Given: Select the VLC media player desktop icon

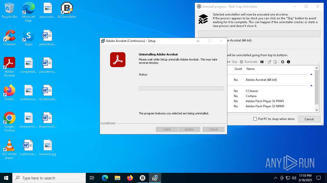Looking at the screenshot, I should [x=9, y=149].
